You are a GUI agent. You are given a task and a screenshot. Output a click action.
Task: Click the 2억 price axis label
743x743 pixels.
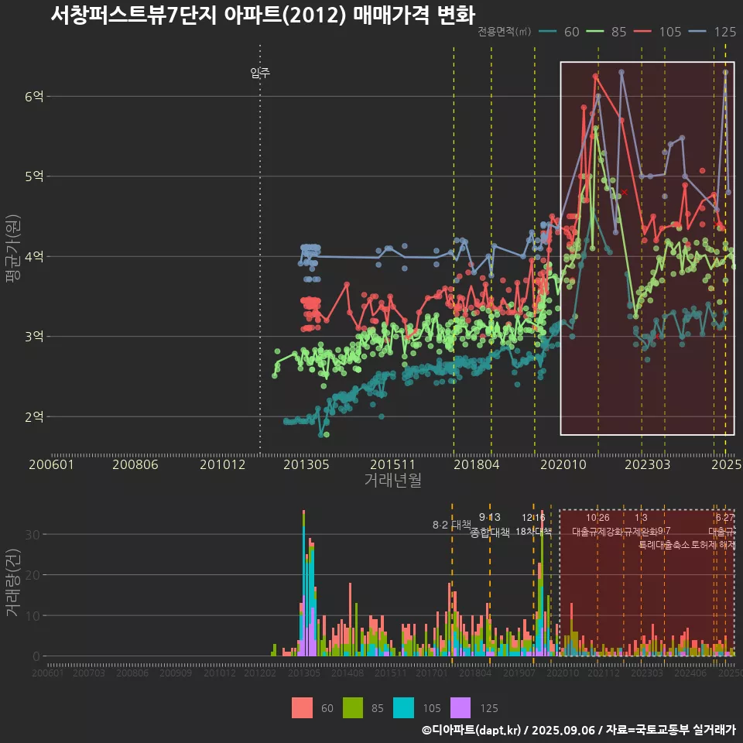[x=34, y=416]
